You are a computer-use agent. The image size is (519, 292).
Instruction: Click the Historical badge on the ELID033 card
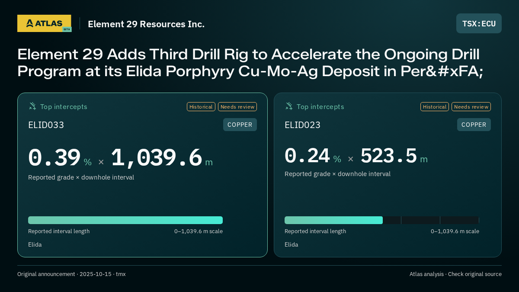point(201,107)
